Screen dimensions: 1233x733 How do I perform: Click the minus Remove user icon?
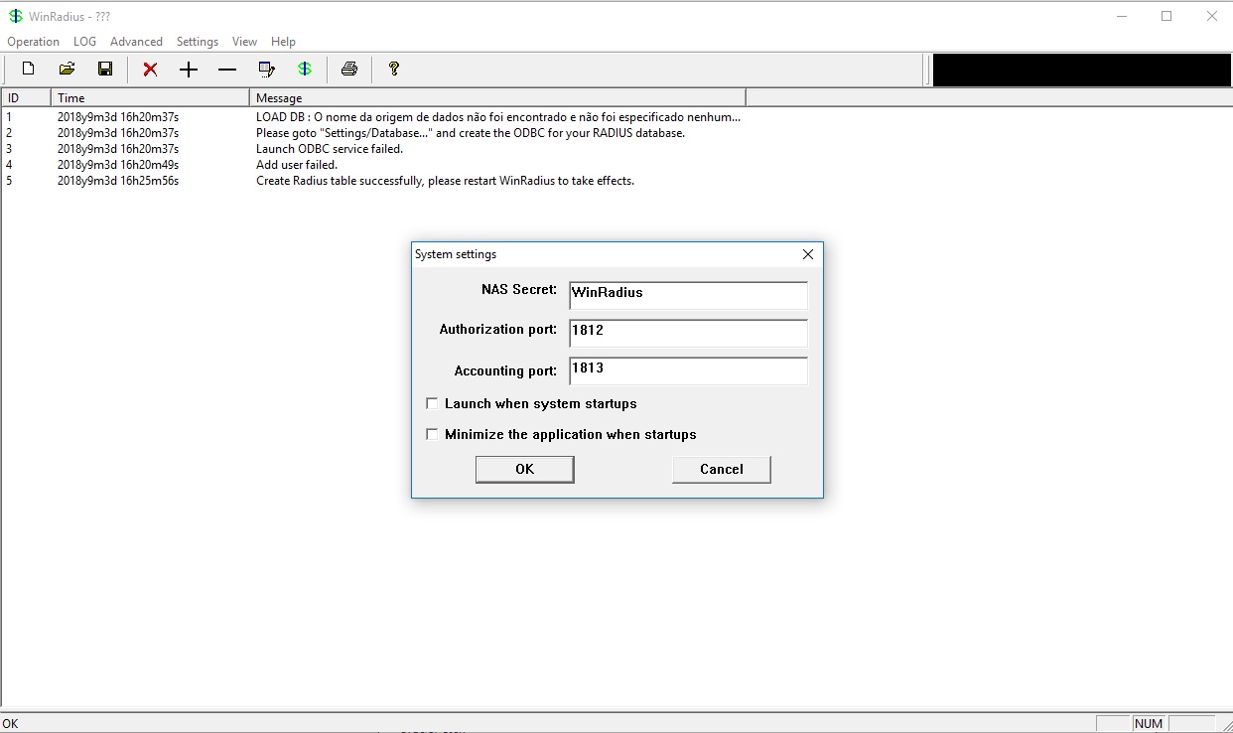coord(227,70)
